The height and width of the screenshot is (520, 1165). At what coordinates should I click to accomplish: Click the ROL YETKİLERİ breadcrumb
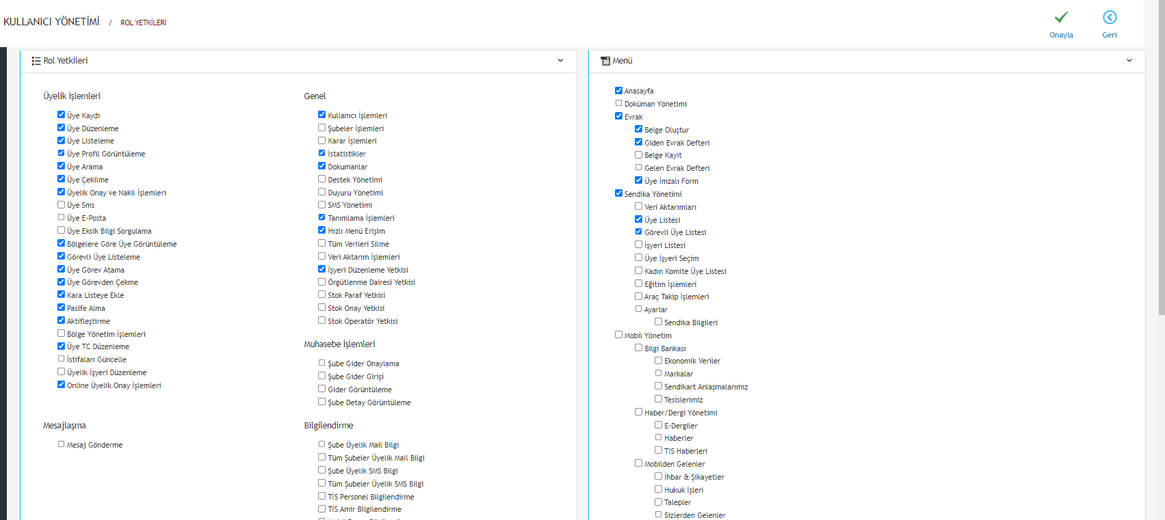tap(143, 23)
